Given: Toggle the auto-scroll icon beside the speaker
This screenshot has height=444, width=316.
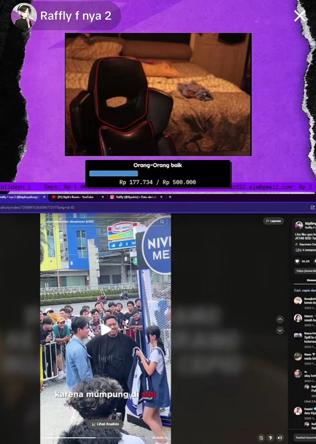Looking at the screenshot, I should pyautogui.click(x=270, y=438).
